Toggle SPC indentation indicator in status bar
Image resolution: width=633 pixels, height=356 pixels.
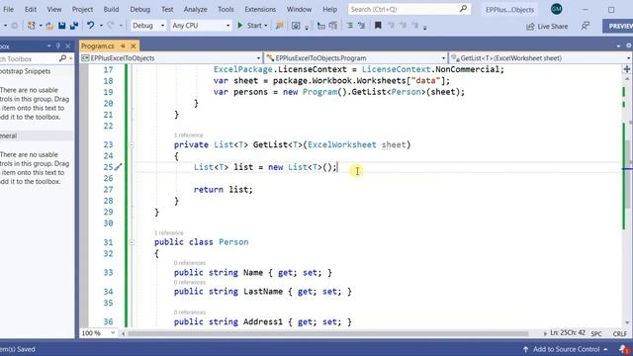click(596, 333)
